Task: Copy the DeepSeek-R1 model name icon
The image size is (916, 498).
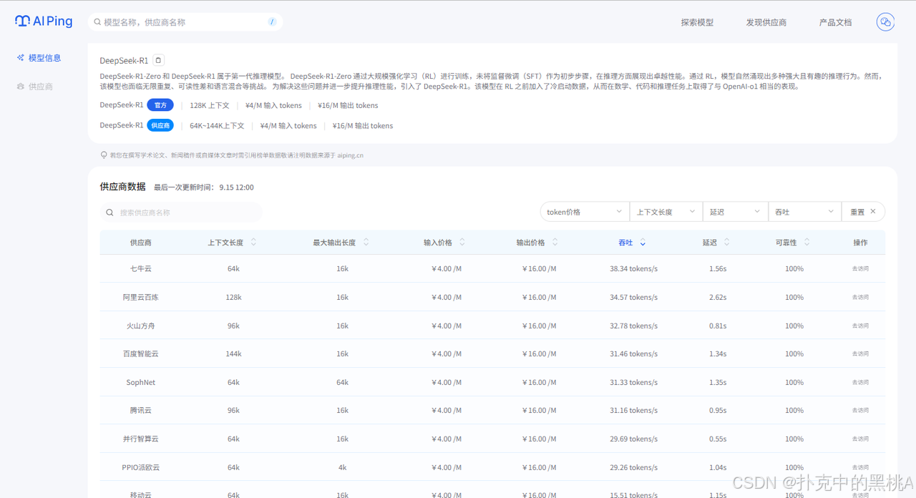Action: pos(159,61)
